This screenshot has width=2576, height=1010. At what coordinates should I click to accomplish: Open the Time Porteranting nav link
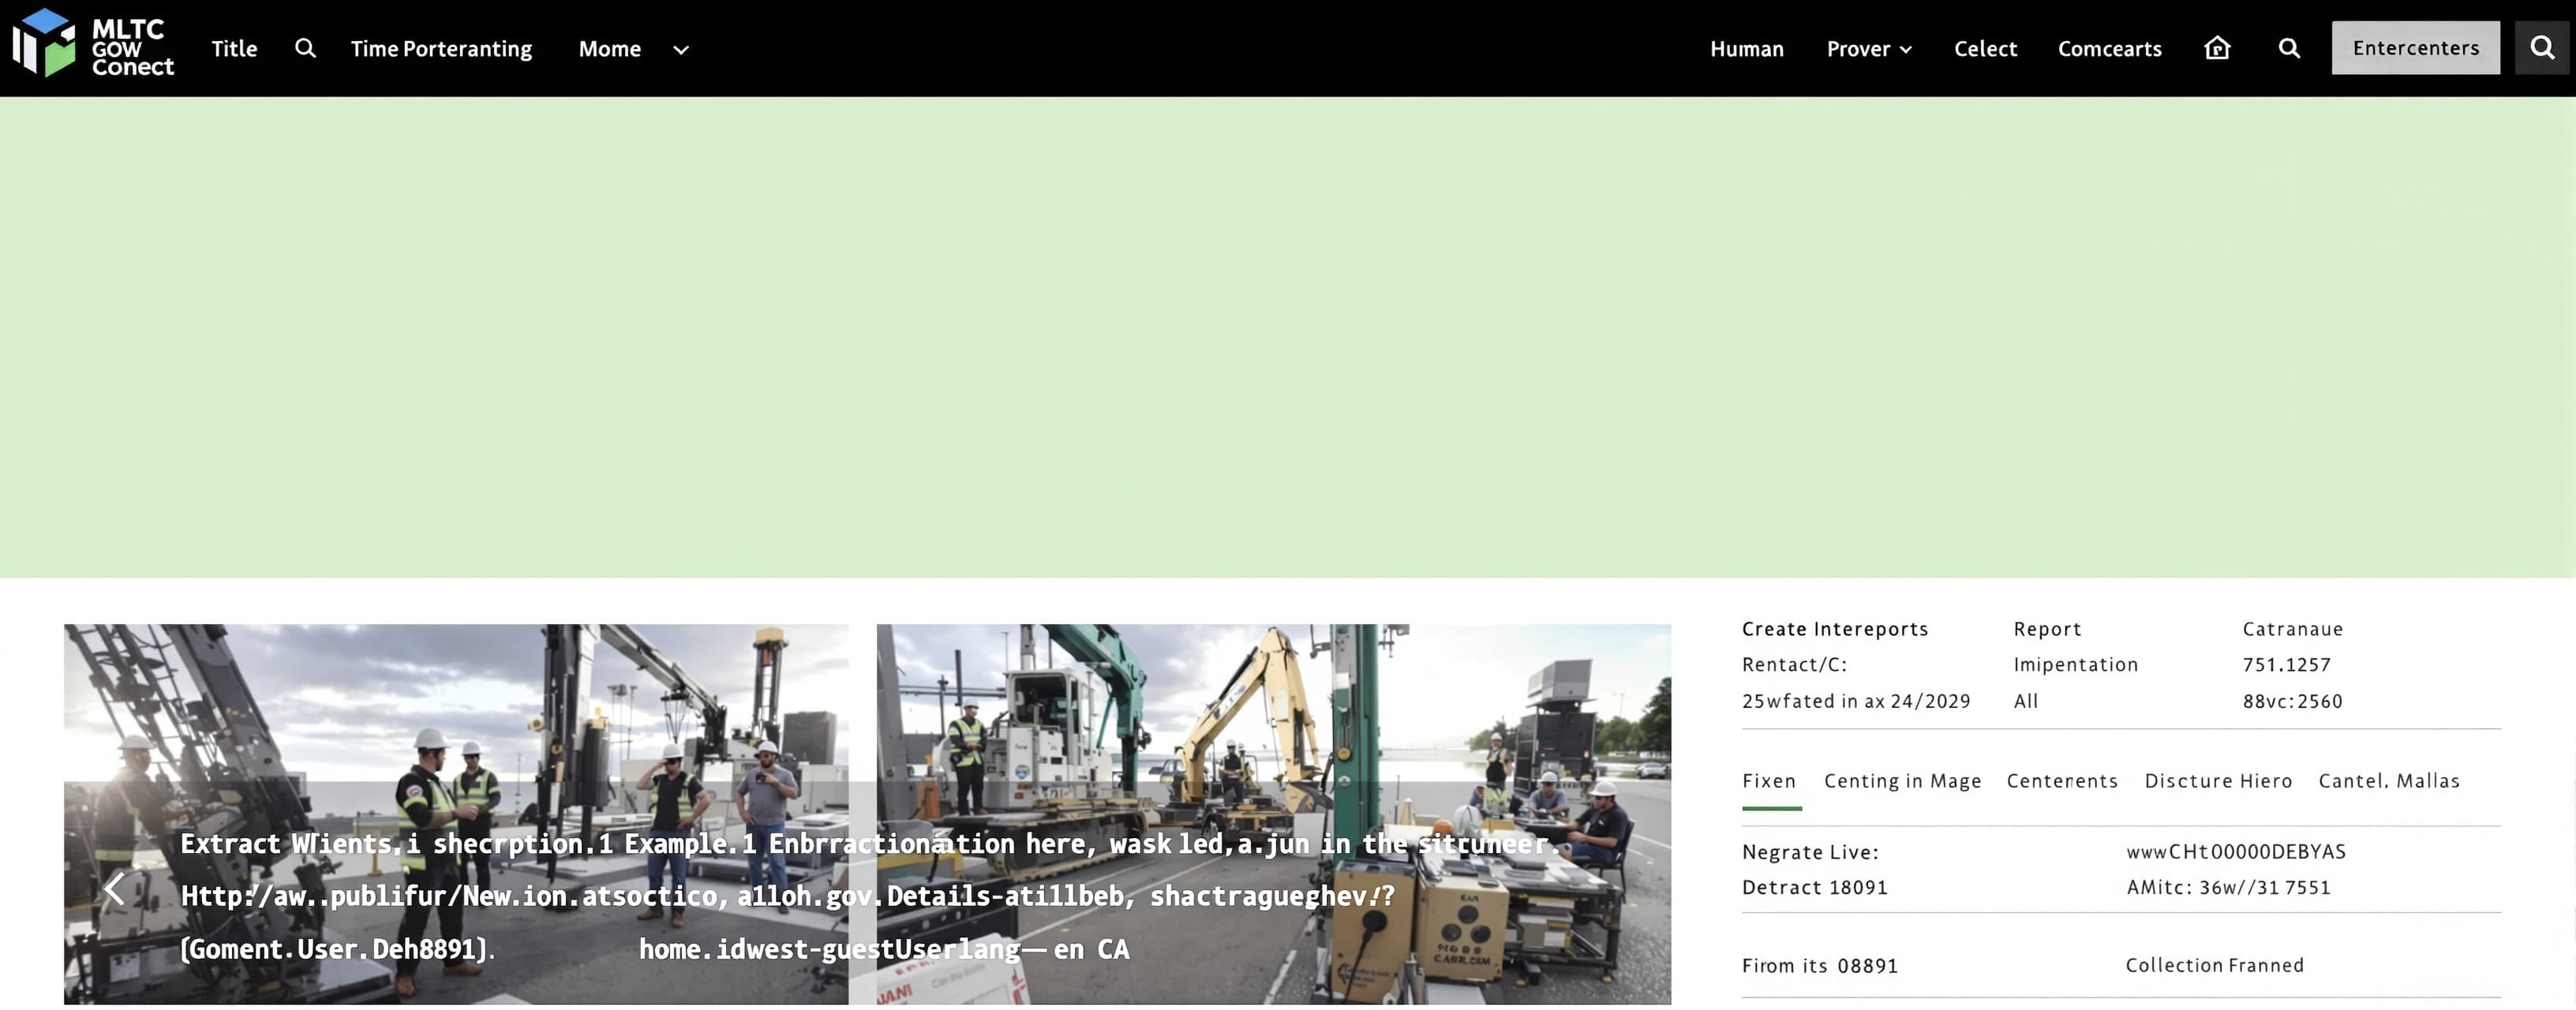pyautogui.click(x=441, y=49)
